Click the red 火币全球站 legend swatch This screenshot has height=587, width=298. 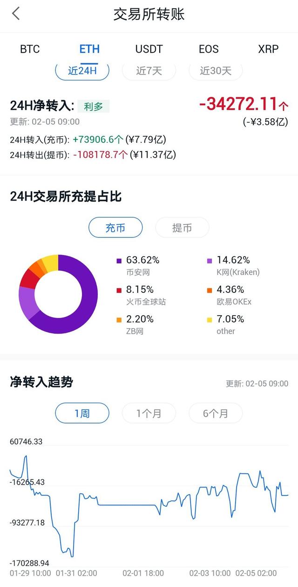(x=119, y=290)
